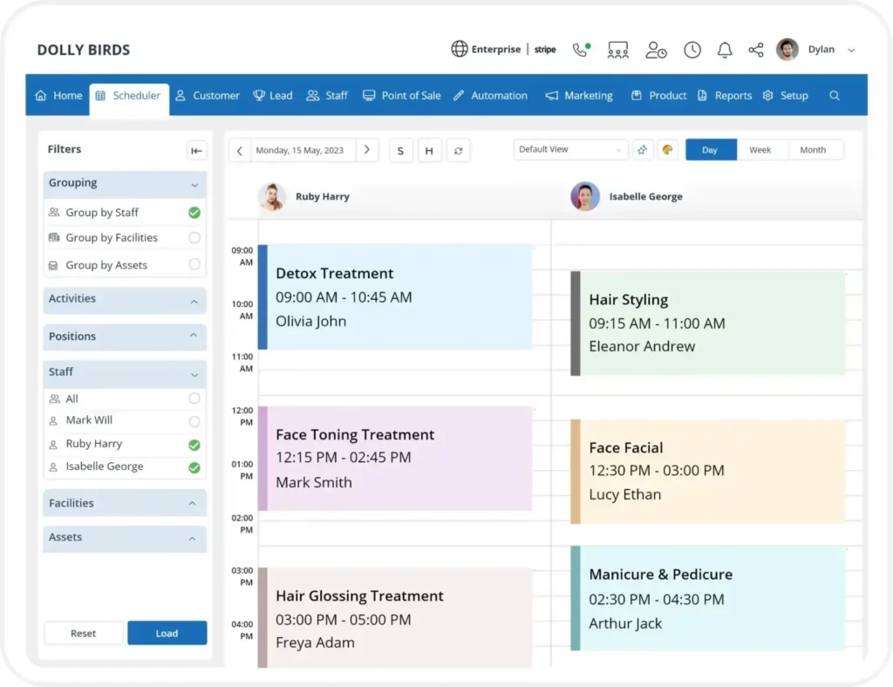Expand the Activities filter section
Screen dimensions: 893x687
click(125, 299)
